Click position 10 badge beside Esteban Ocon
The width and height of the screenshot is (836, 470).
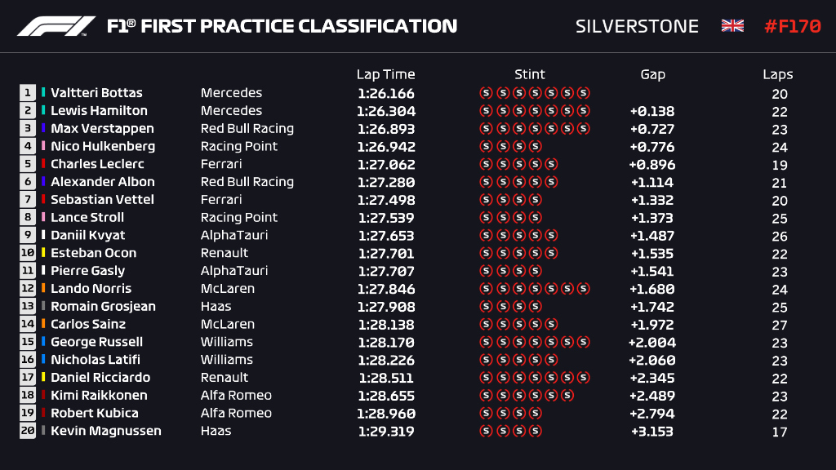point(28,253)
